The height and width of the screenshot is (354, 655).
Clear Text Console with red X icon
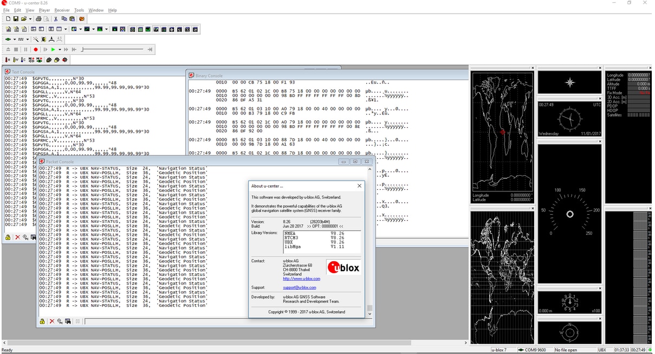17,237
